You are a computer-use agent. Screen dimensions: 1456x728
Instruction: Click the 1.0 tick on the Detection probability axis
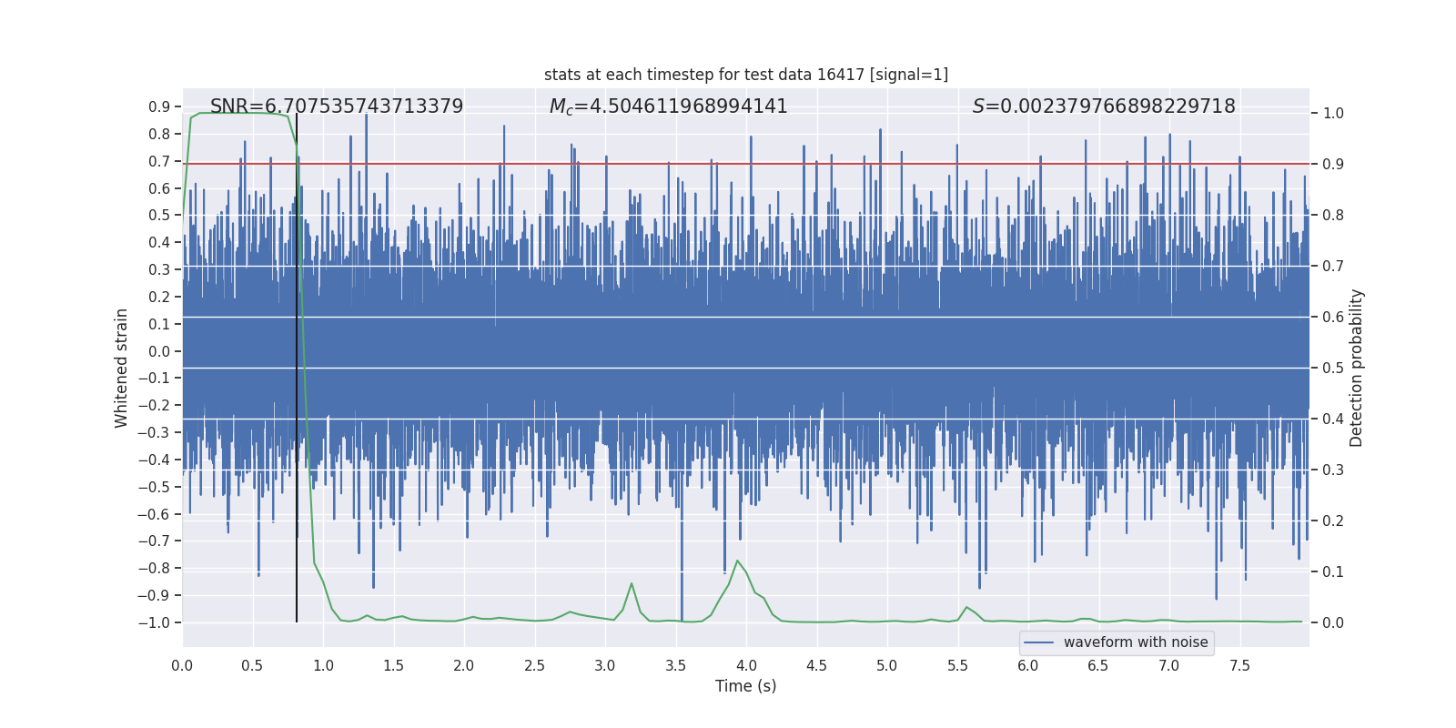click(x=1333, y=114)
